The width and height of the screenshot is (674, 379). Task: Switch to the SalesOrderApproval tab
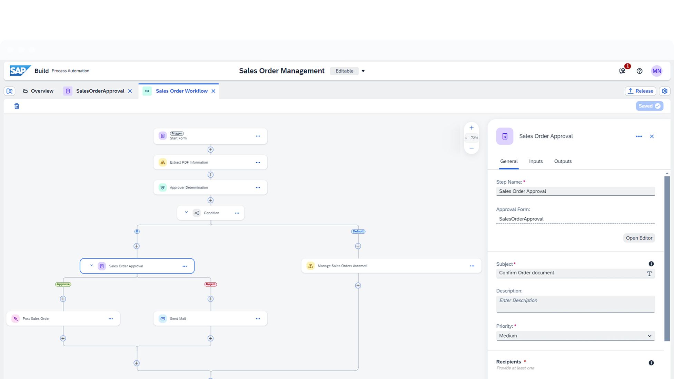(100, 91)
